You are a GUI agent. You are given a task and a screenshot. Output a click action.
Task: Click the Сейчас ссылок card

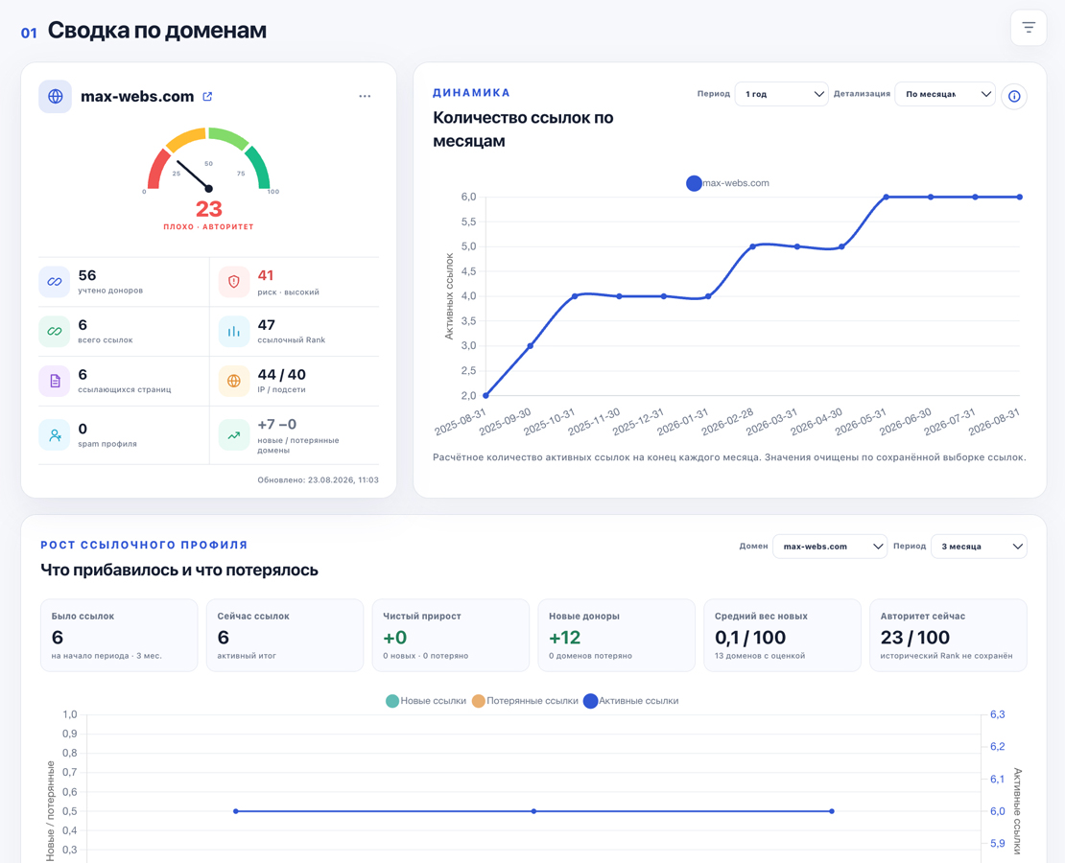click(x=285, y=636)
